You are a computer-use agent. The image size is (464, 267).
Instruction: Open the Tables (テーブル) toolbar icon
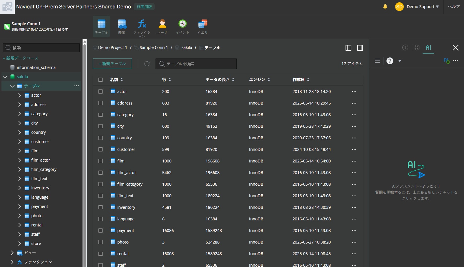pos(101,26)
